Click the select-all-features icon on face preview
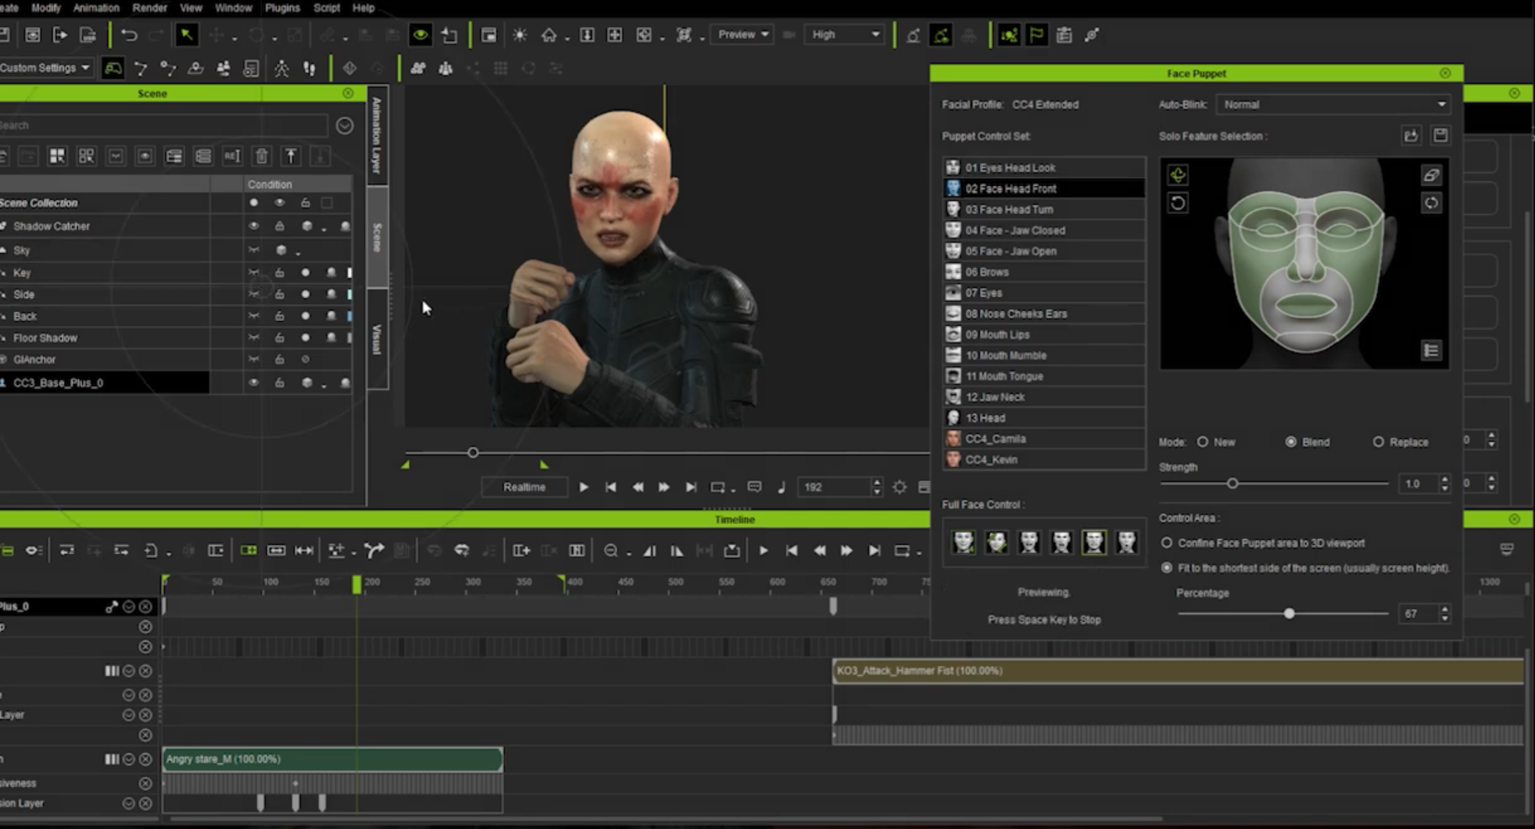 1177,175
